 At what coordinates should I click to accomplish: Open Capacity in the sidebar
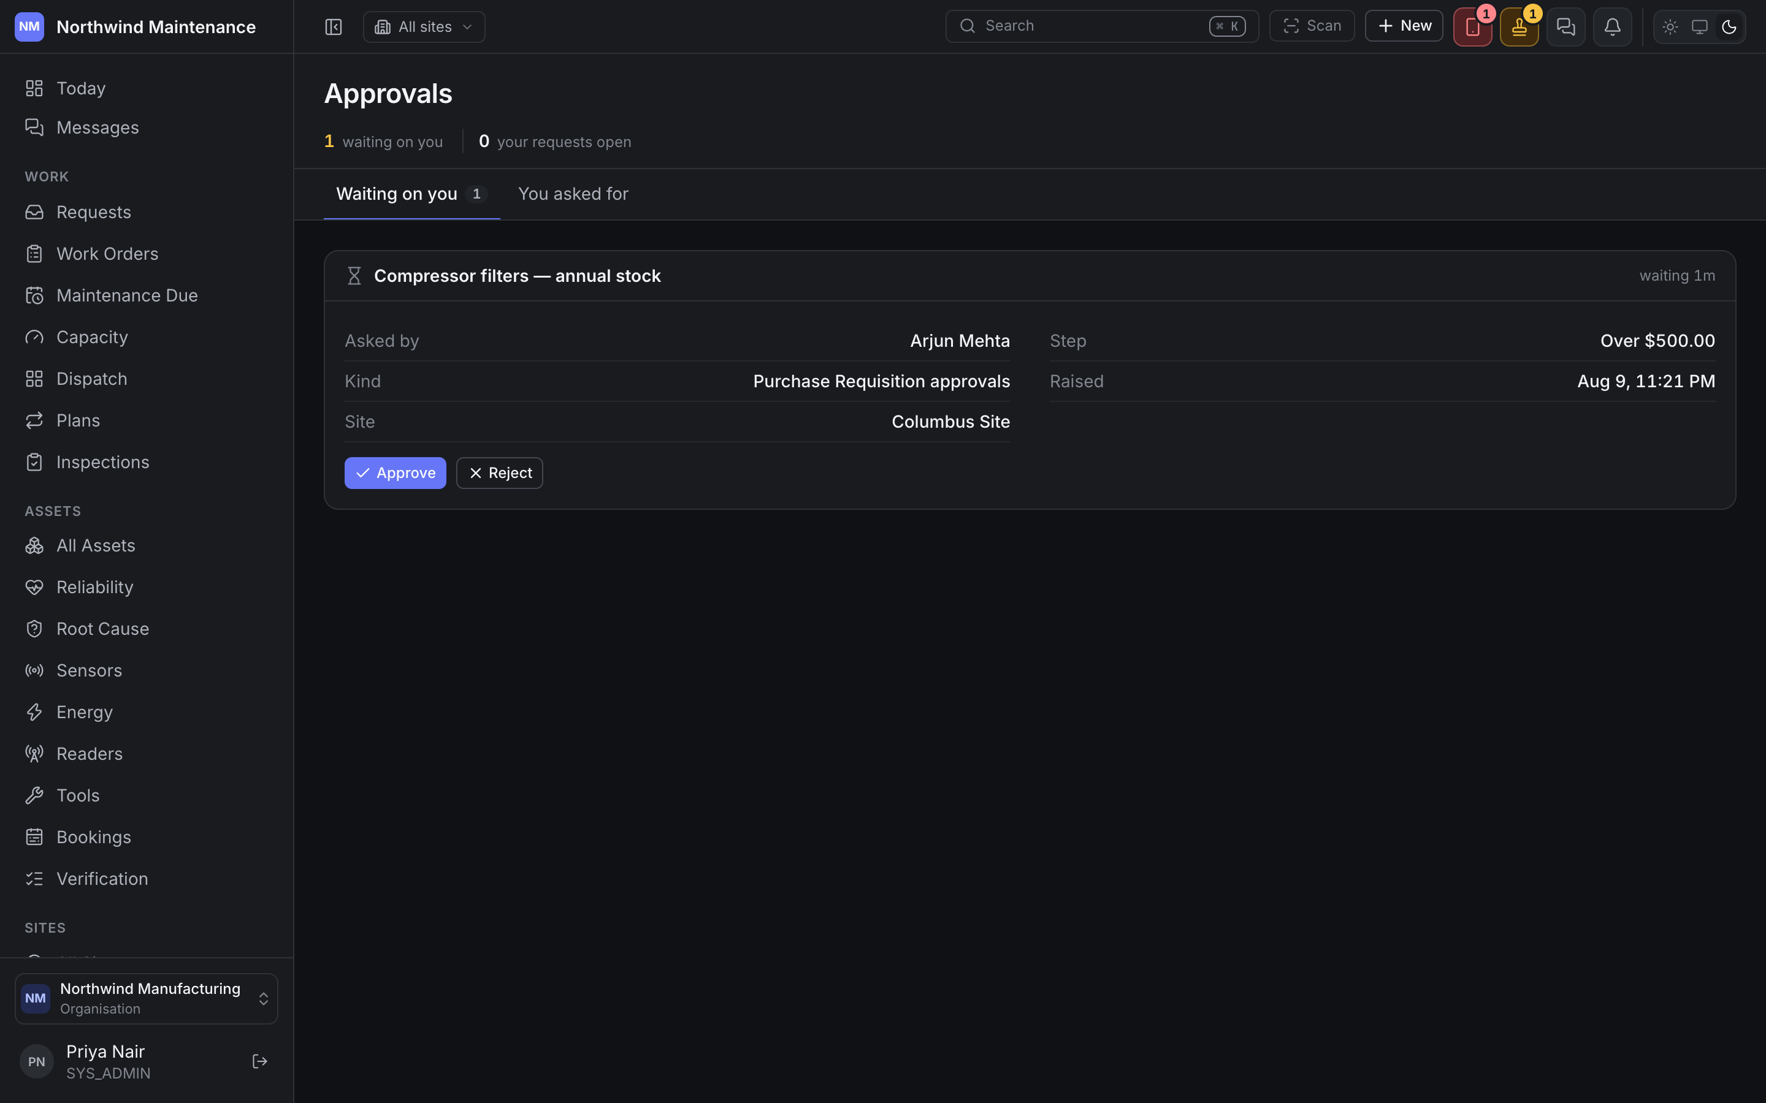coord(146,337)
